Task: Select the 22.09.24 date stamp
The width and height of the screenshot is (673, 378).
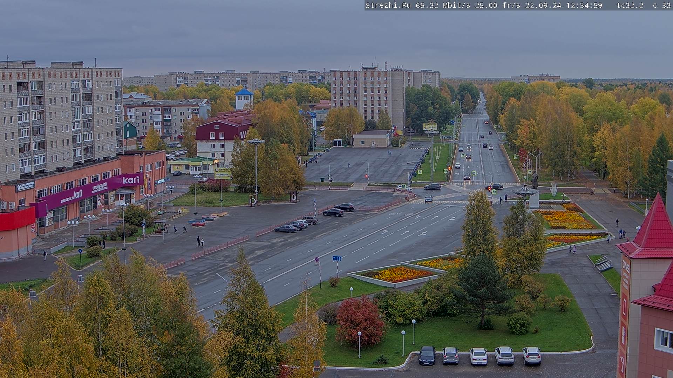Action: (x=544, y=6)
